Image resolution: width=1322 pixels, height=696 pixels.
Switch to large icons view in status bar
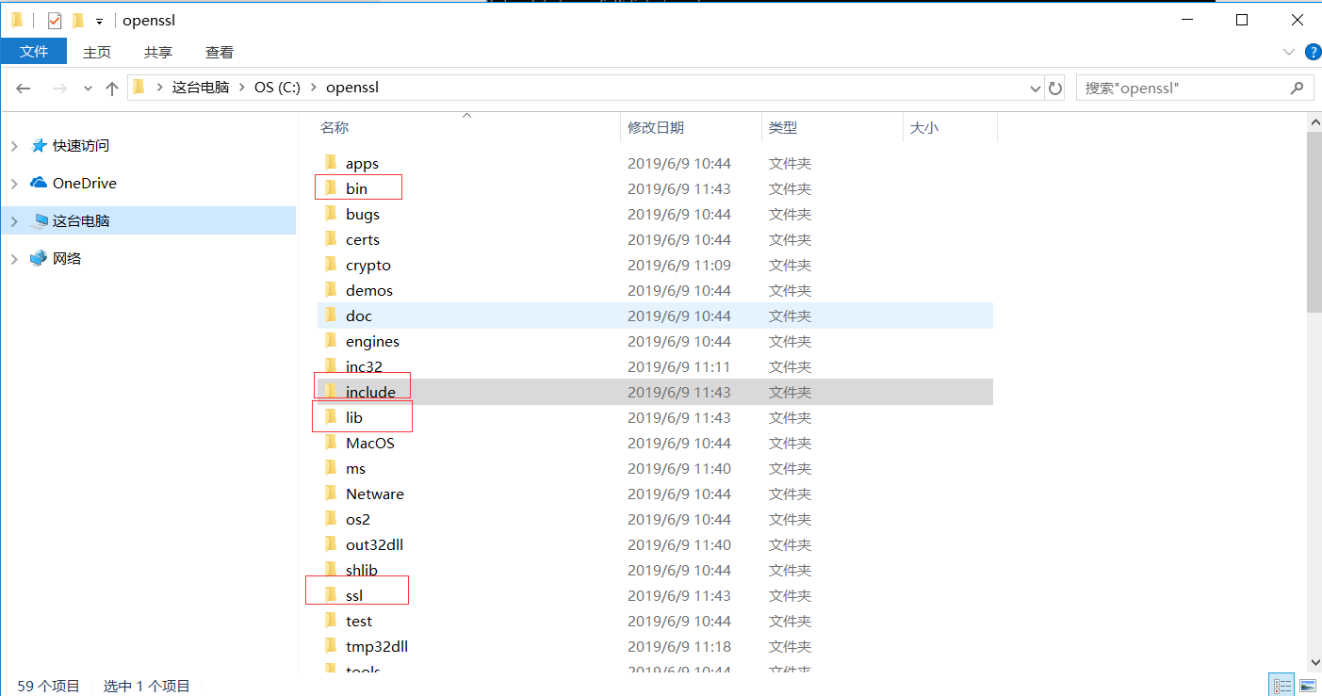1308,686
